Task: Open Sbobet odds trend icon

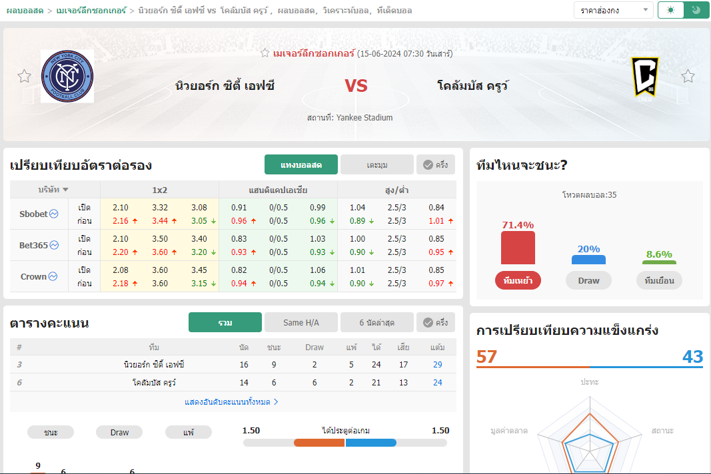Action: click(x=54, y=214)
